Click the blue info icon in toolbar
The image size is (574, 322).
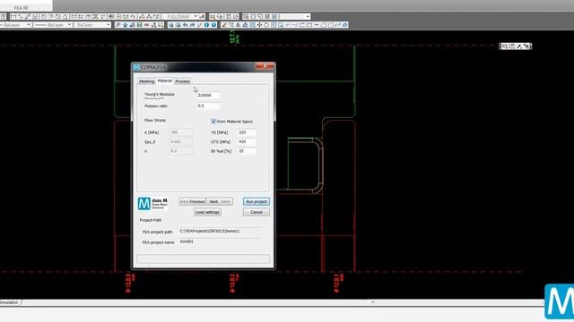[x=206, y=25]
